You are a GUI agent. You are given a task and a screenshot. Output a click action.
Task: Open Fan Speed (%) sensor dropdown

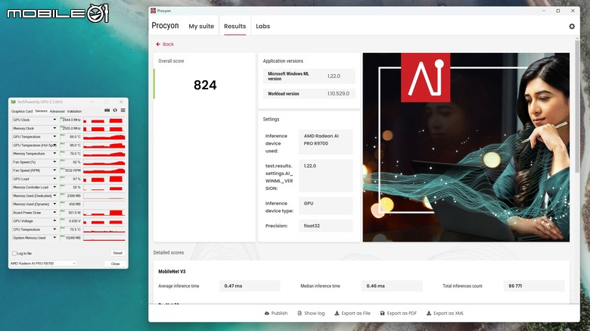[54, 162]
